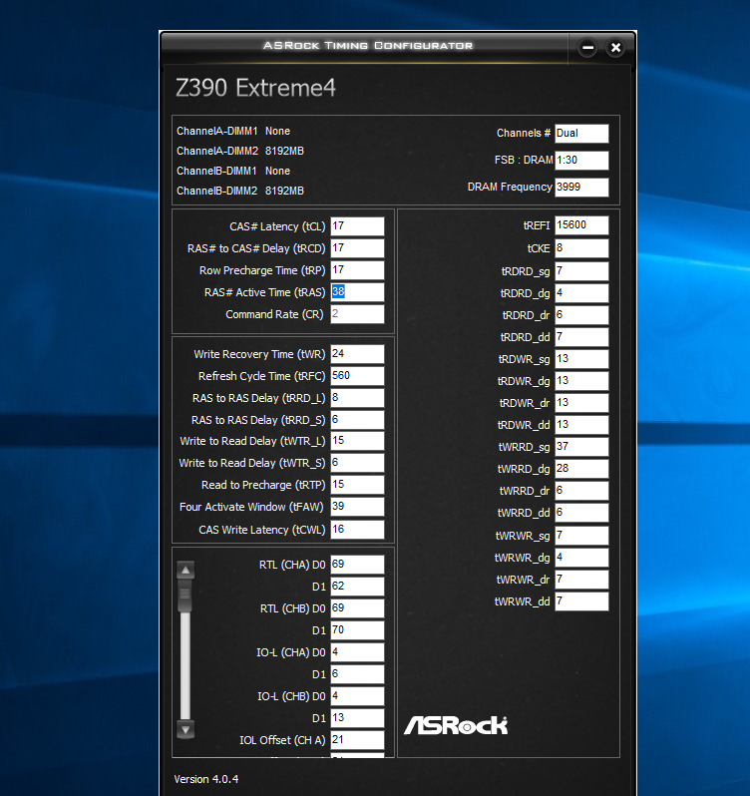Click the ChannelB-DIMM1 None entry
This screenshot has height=796, width=750.
point(233,172)
